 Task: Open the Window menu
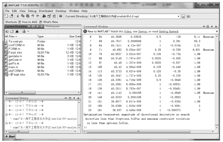click(74, 11)
